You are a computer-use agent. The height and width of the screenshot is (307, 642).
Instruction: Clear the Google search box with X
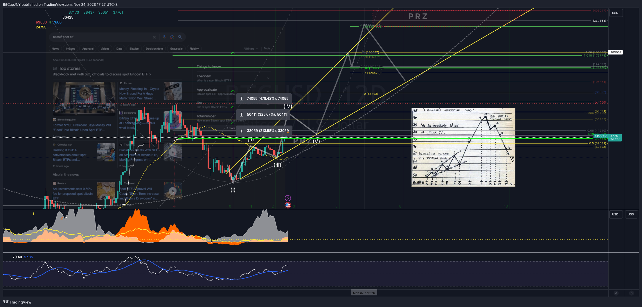154,37
